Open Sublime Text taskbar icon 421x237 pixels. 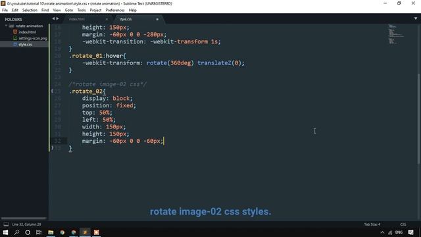coord(85,232)
